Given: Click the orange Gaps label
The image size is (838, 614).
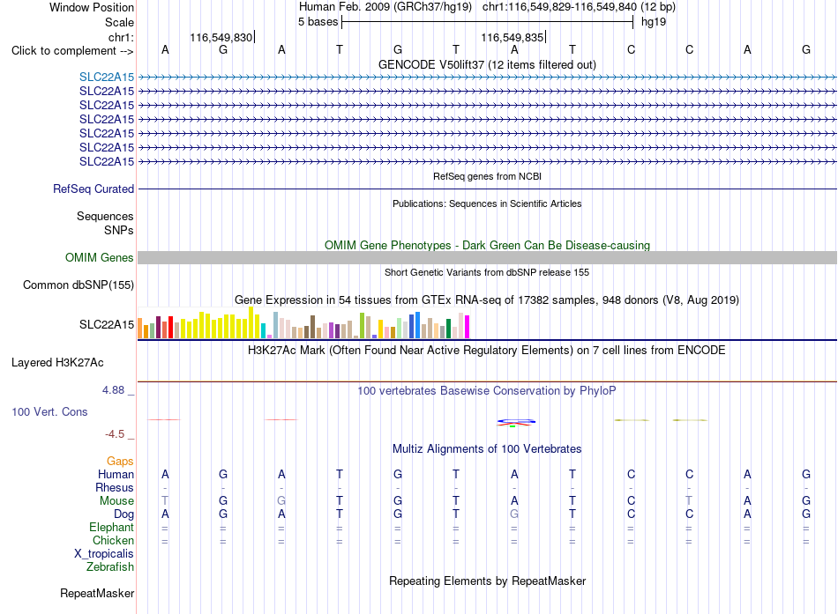Looking at the screenshot, I should (120, 462).
